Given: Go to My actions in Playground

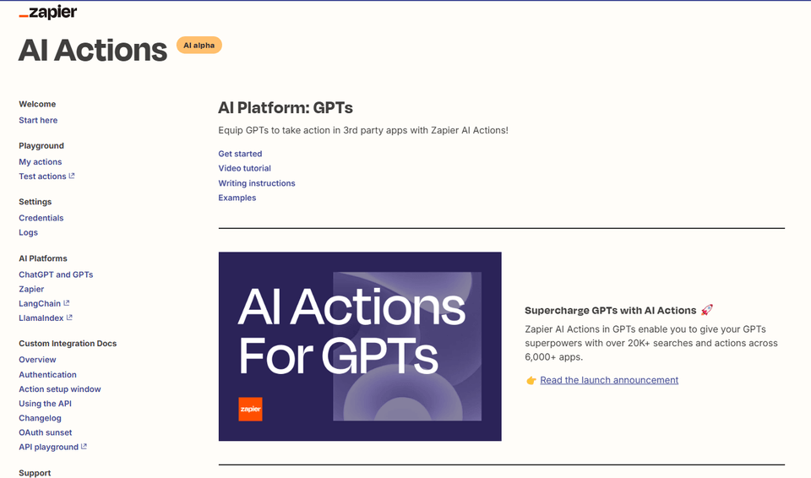Looking at the screenshot, I should click(x=41, y=162).
